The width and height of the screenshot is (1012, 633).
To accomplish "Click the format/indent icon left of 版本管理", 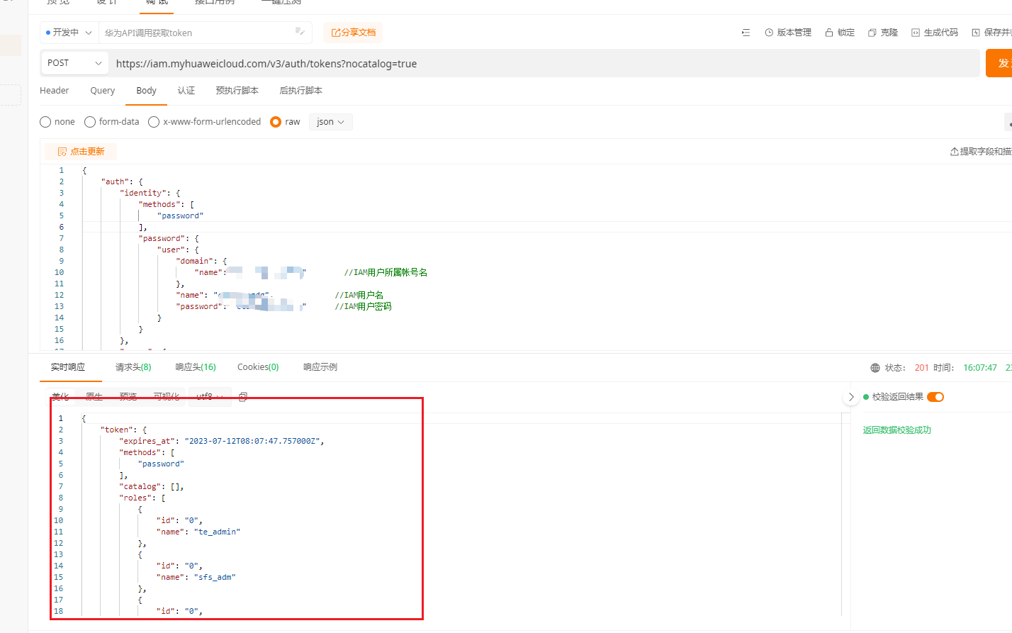I will pos(746,33).
